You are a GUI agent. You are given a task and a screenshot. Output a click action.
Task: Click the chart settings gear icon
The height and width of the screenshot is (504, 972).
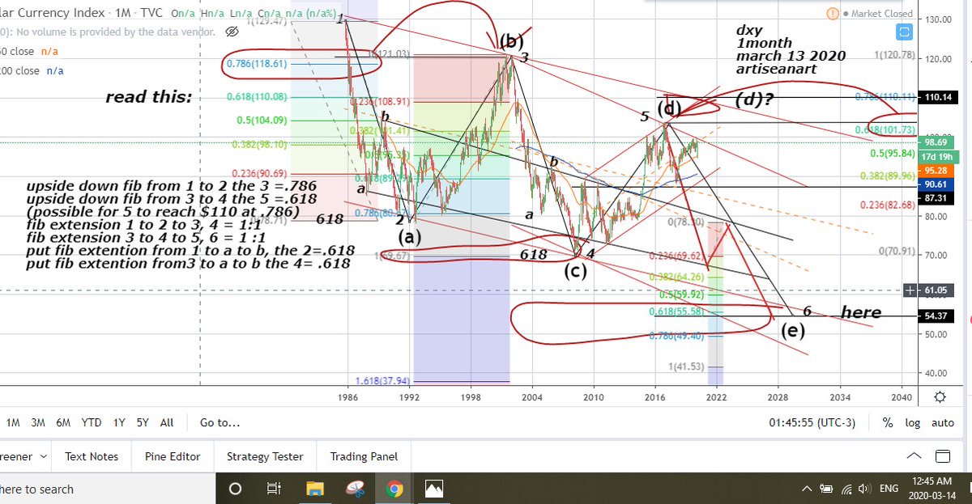click(940, 396)
